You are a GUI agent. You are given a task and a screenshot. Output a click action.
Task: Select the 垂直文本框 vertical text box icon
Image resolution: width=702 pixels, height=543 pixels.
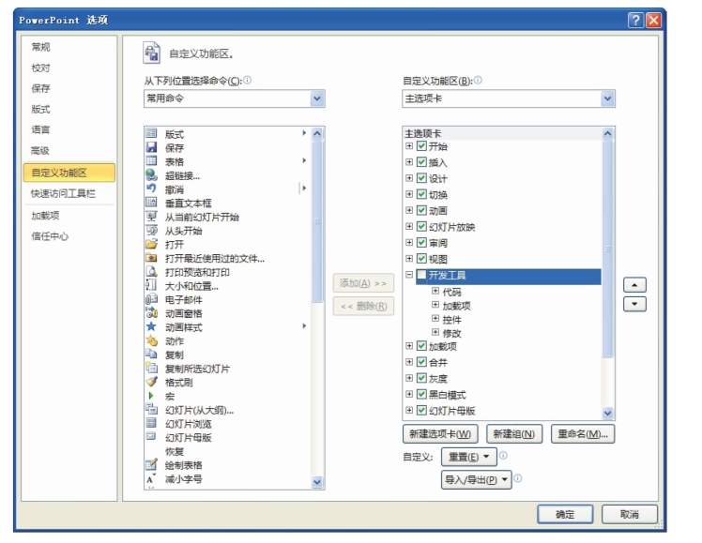(x=152, y=203)
